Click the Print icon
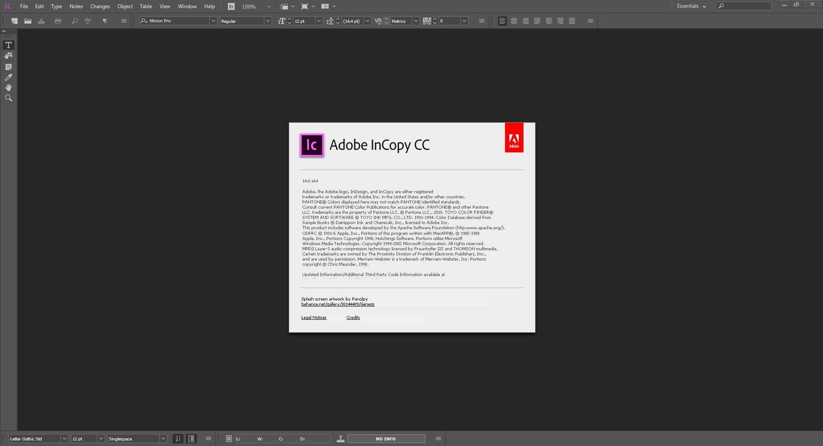This screenshot has height=446, width=823. click(58, 21)
